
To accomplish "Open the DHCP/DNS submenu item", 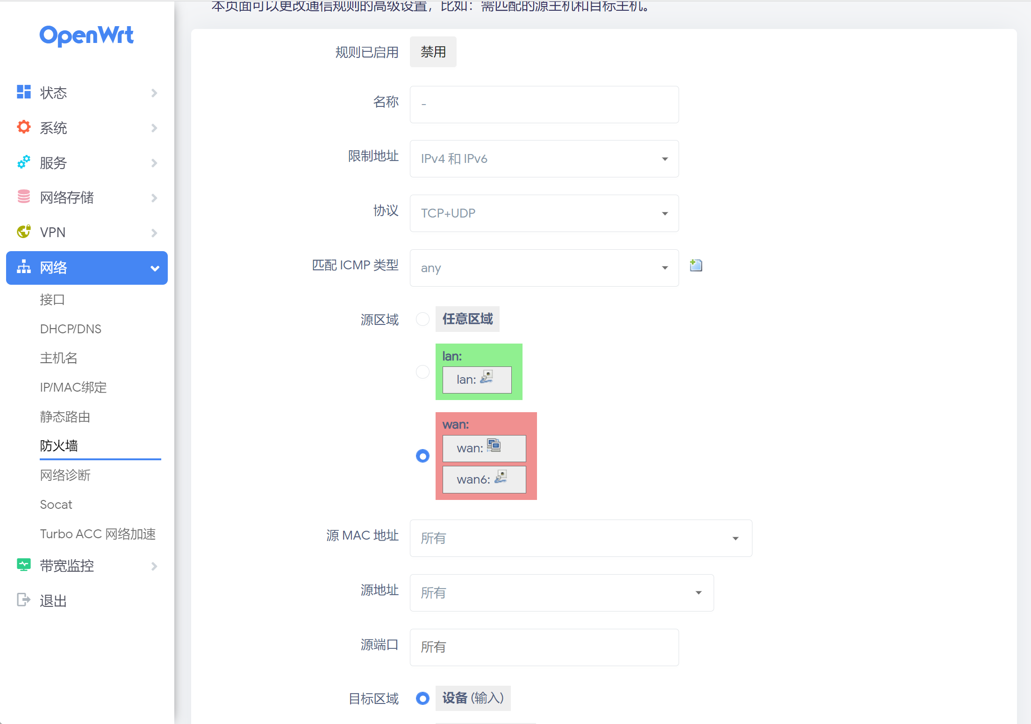I will 71,329.
